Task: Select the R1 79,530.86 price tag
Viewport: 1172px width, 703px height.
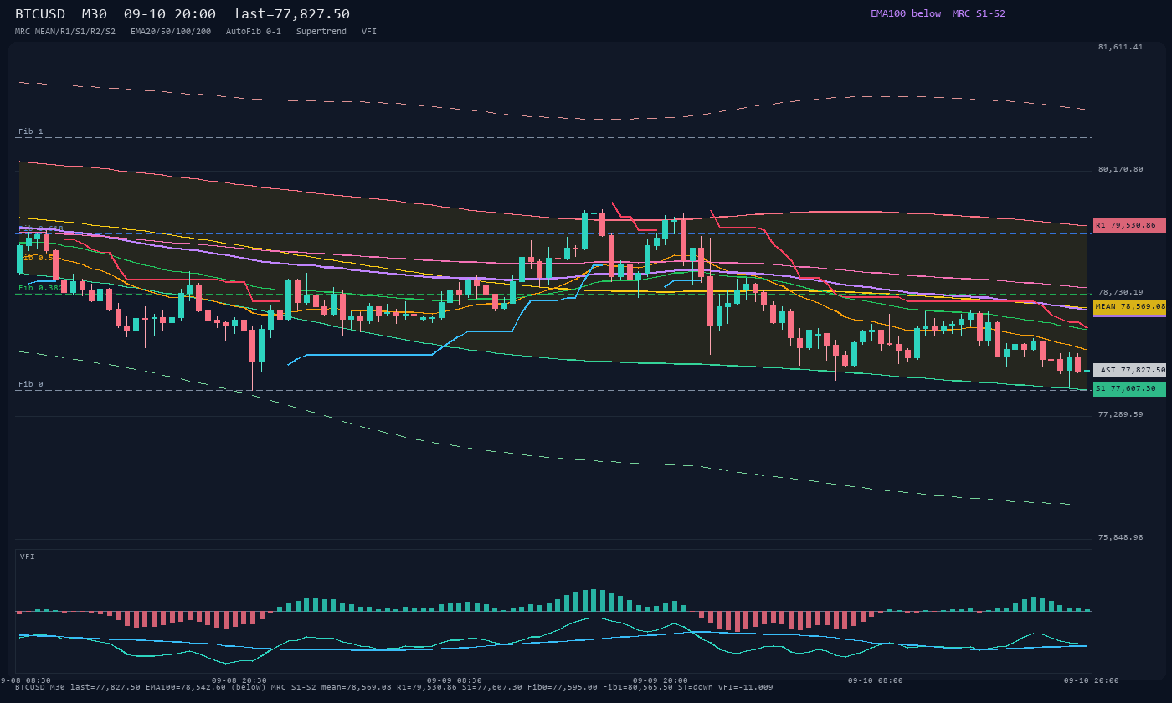Action: (x=1129, y=225)
